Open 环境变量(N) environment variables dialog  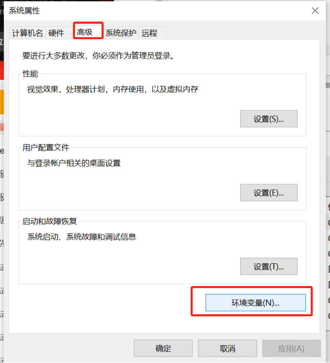255,303
